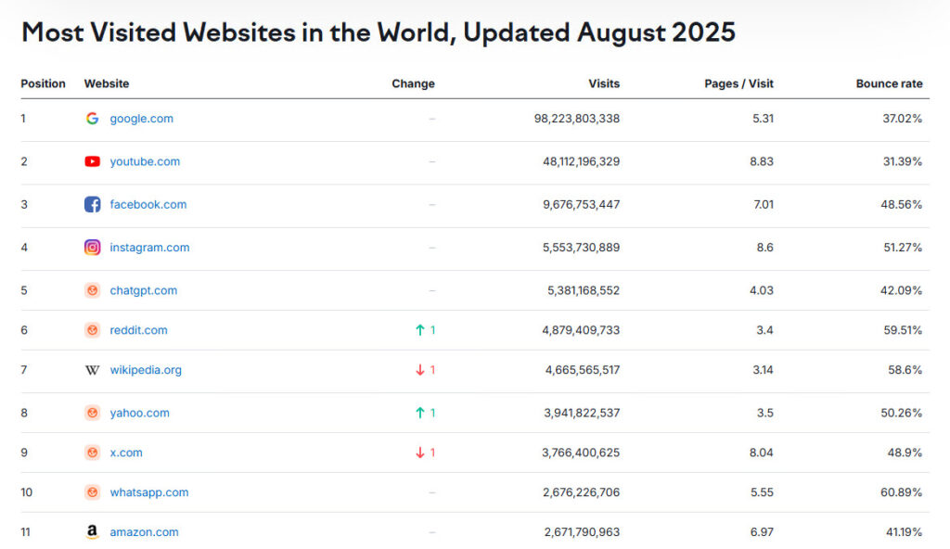Click bounce rate 58.6%
Viewport: 950px width, 549px height.
pyautogui.click(x=905, y=370)
